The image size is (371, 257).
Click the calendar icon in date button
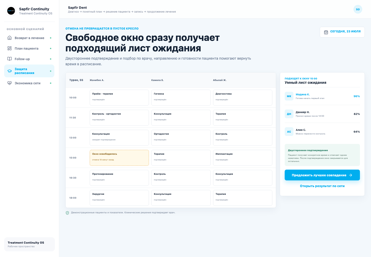326,32
